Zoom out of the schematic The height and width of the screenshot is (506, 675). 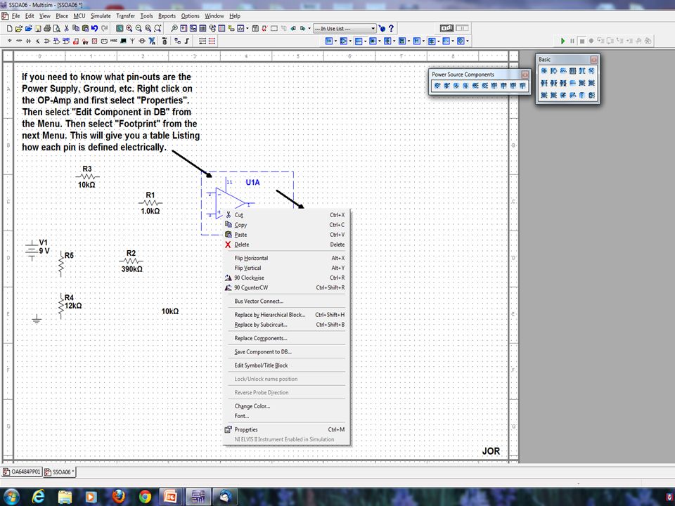point(139,28)
